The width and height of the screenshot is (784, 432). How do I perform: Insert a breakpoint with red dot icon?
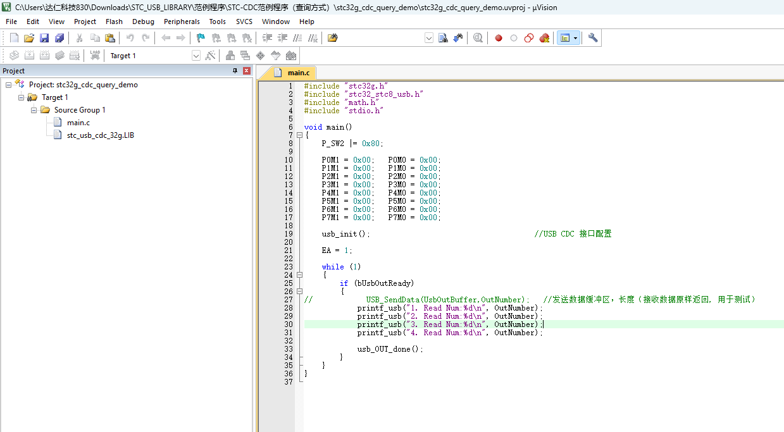499,38
